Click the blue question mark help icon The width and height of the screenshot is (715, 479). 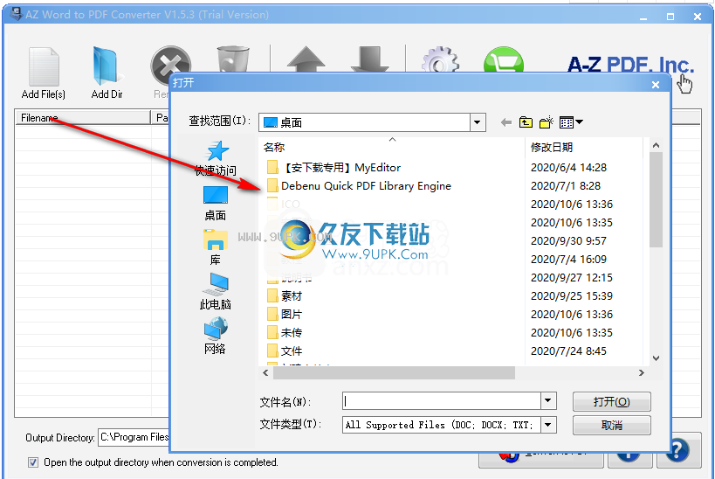click(x=677, y=450)
